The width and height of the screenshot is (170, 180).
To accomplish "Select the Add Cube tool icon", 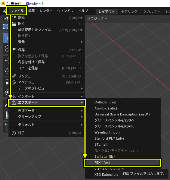I will [x=6, y=127].
